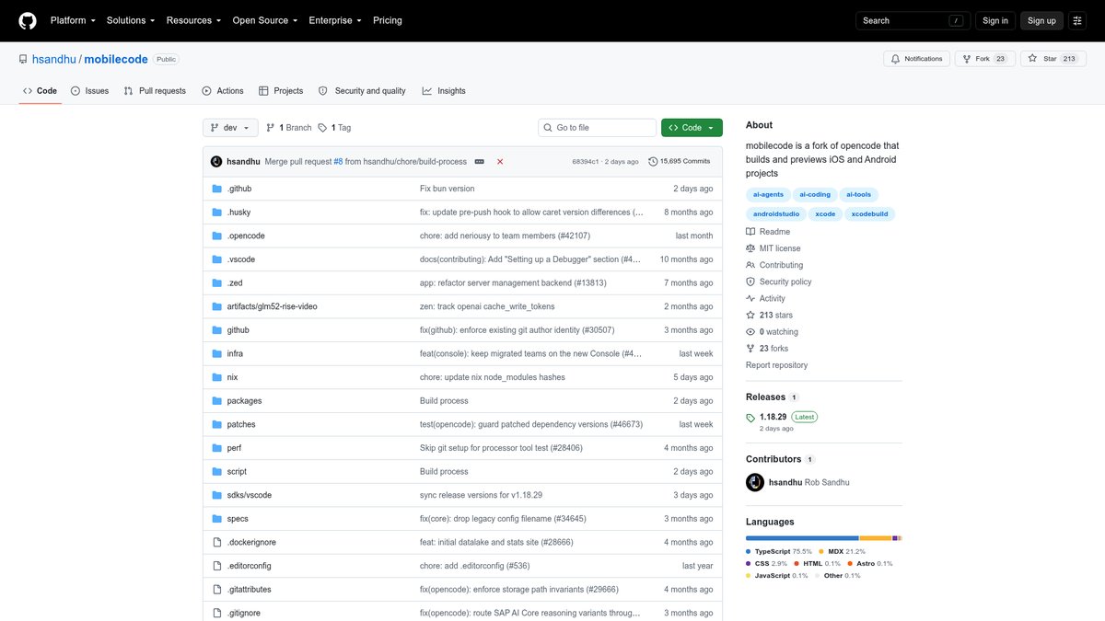Click commit hash 68394c1
The height and width of the screenshot is (621, 1105).
586,161
